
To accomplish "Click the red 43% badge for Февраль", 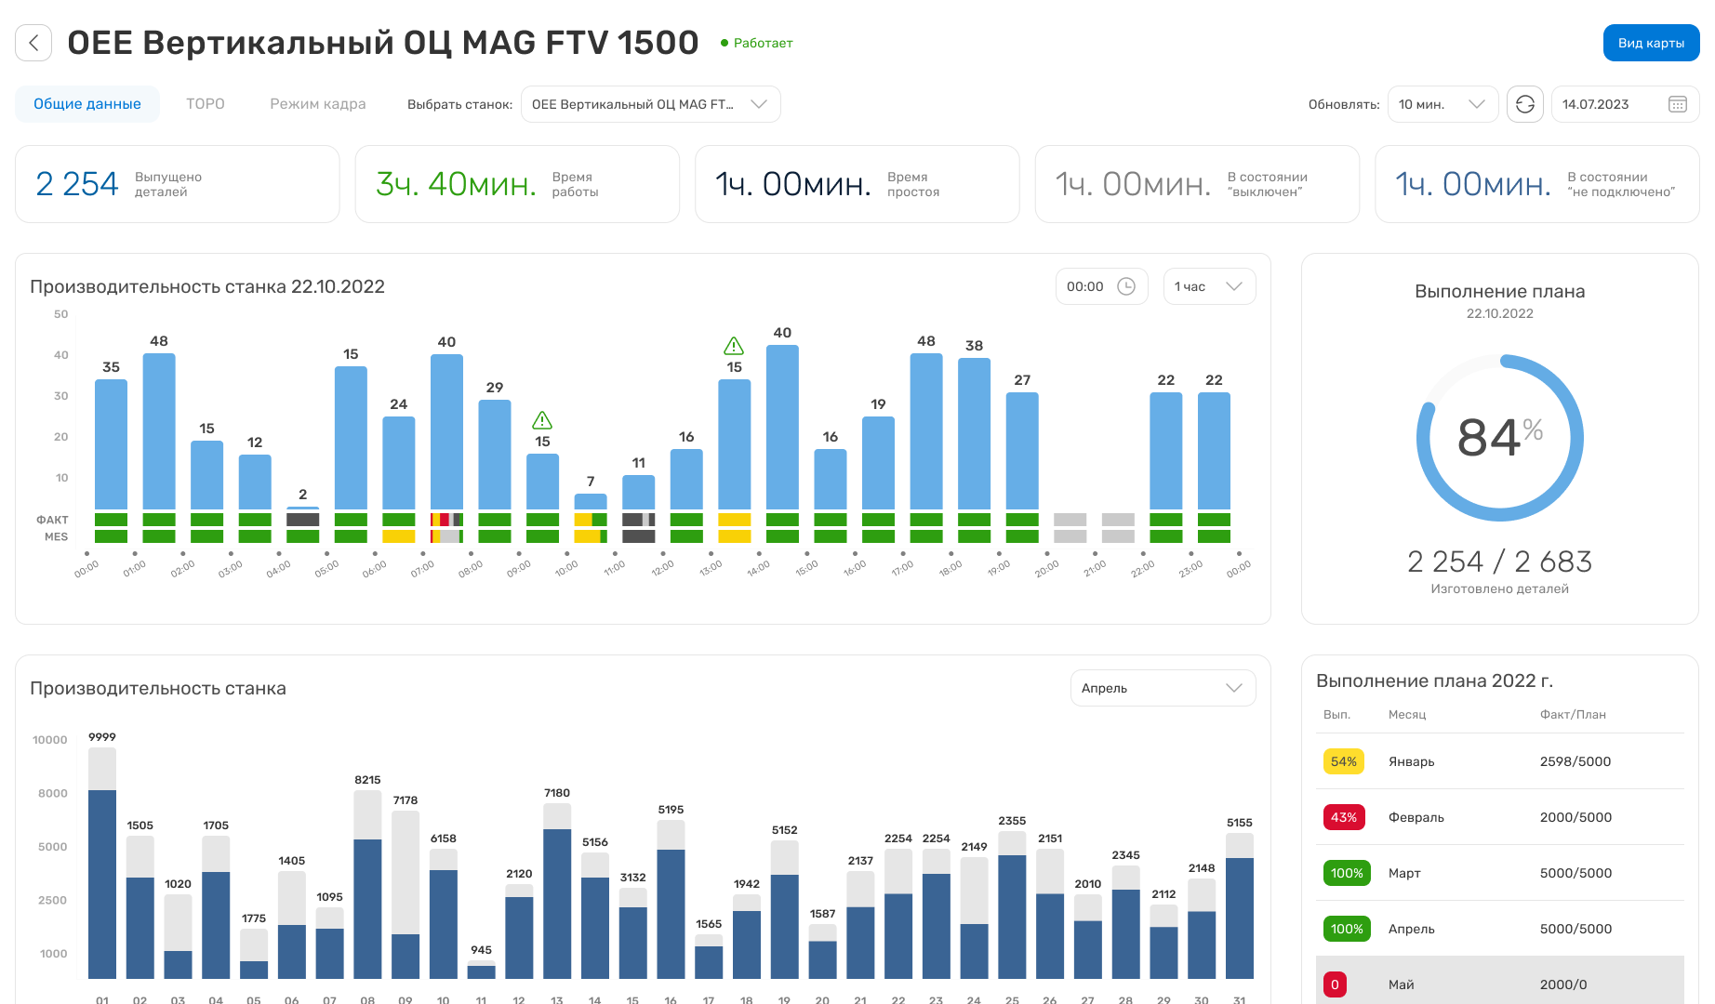I will click(x=1343, y=817).
